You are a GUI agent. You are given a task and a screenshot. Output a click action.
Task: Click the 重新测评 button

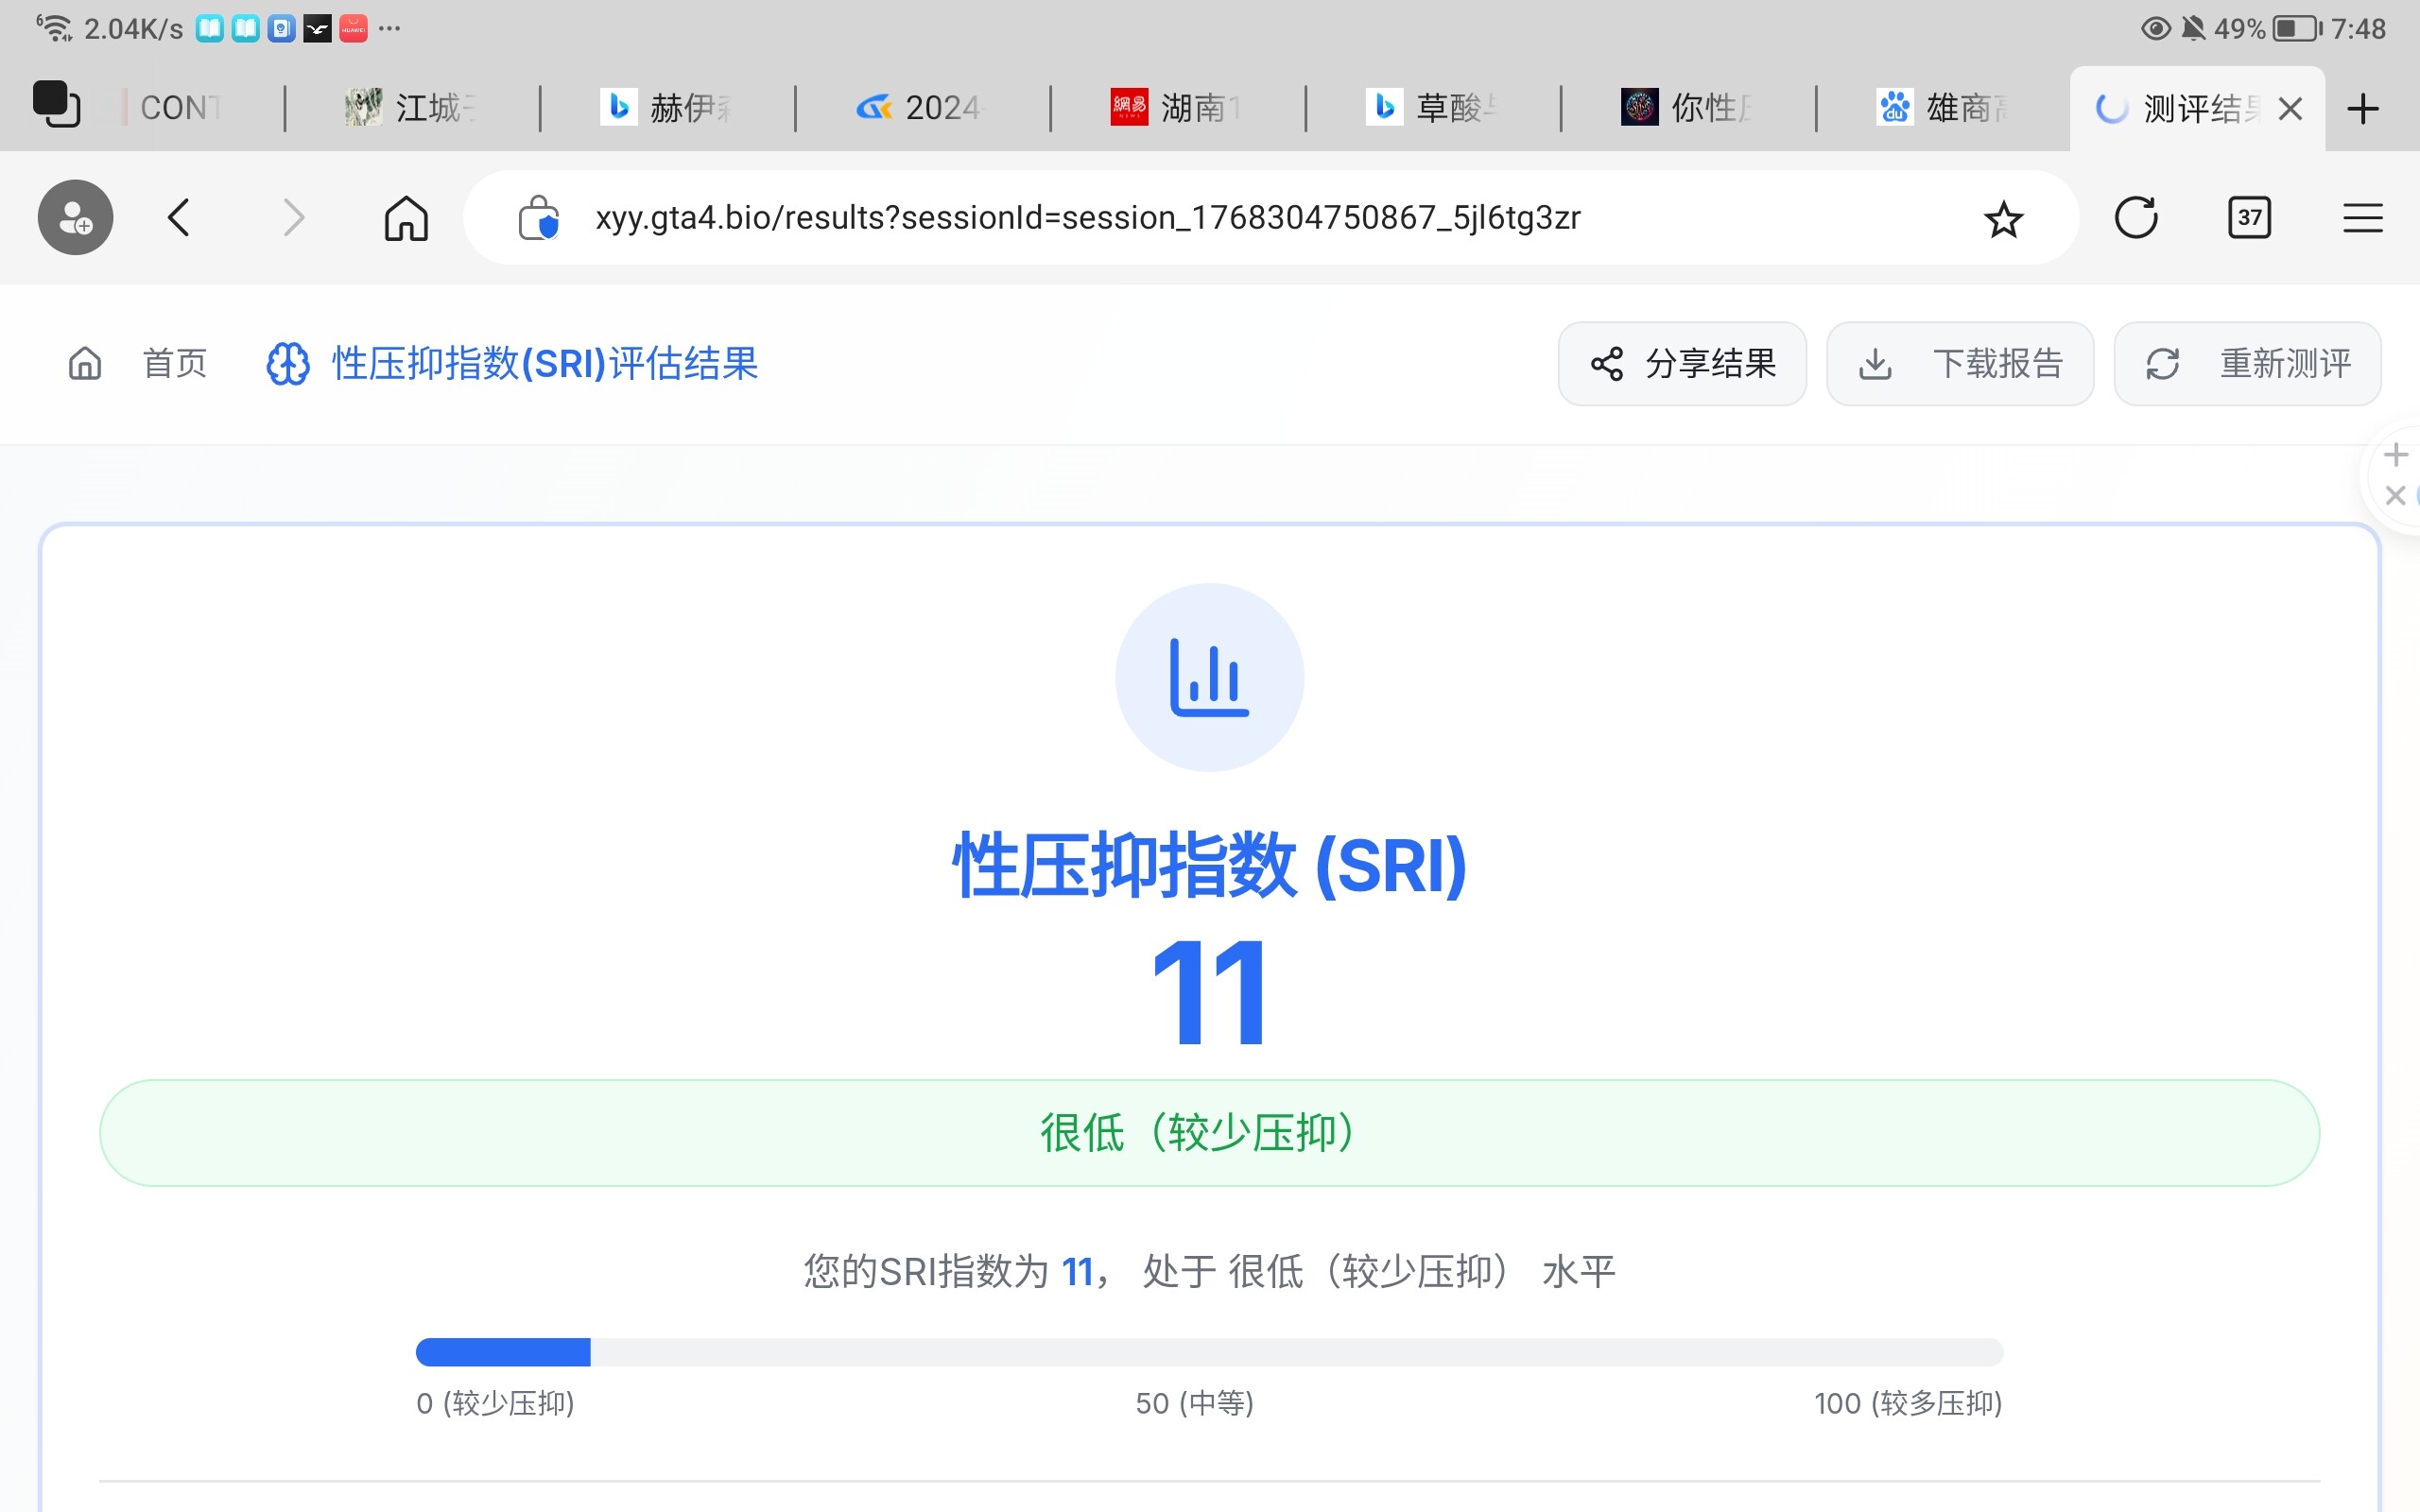(x=2247, y=364)
